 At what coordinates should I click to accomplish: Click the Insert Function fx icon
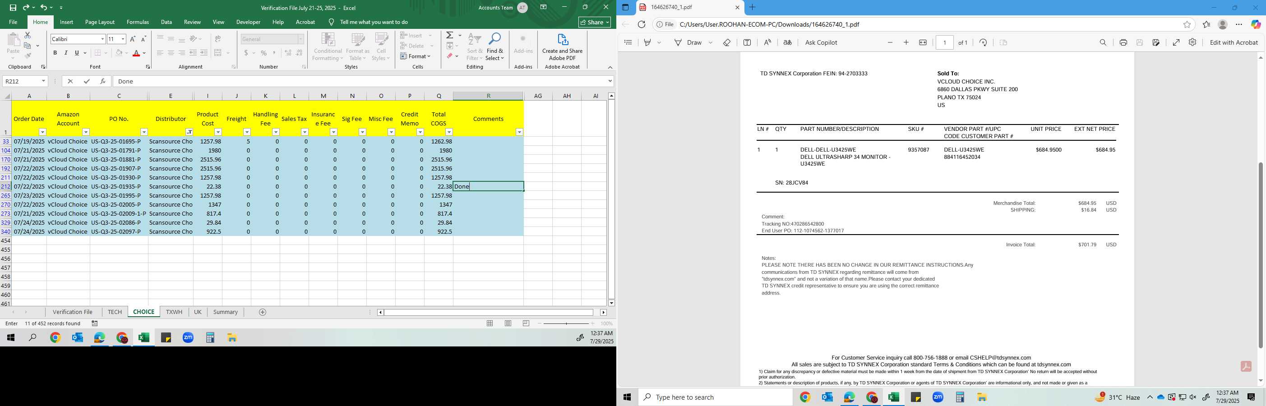(103, 81)
